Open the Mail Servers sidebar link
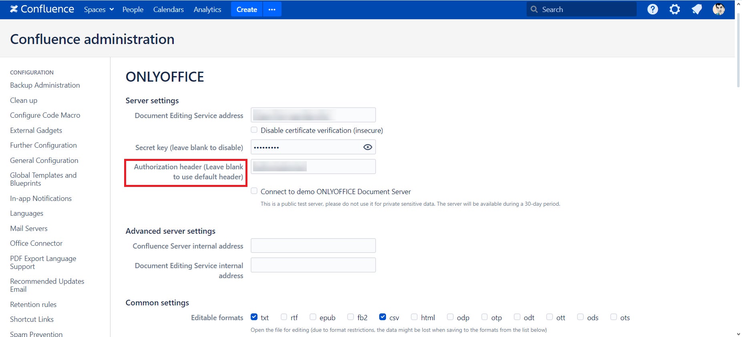The width and height of the screenshot is (742, 337). tap(29, 229)
